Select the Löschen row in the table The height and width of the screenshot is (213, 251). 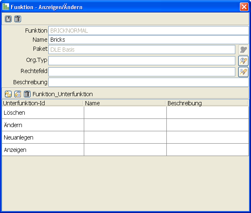(x=43, y=113)
